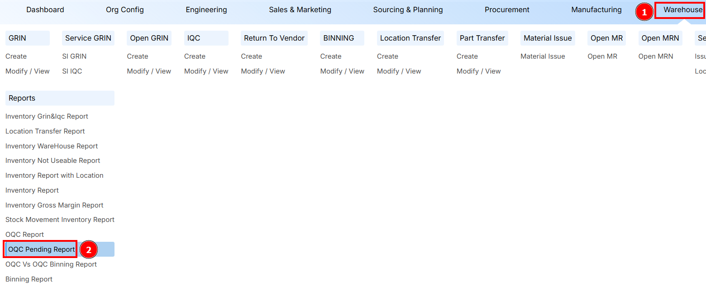Switch to the Warehouse tab
The width and height of the screenshot is (706, 286).
point(680,9)
